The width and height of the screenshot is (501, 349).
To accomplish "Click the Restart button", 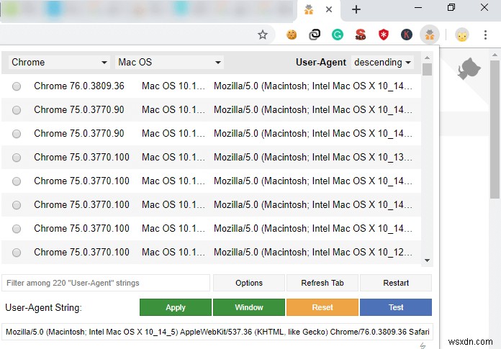I will coord(396,283).
